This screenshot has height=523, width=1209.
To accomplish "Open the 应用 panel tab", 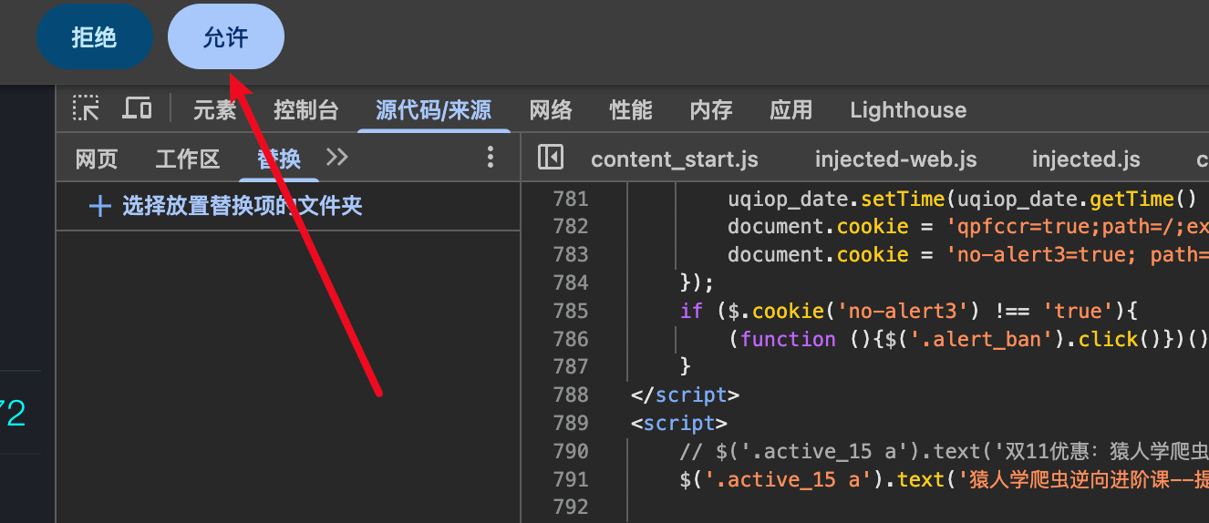I will click(790, 110).
